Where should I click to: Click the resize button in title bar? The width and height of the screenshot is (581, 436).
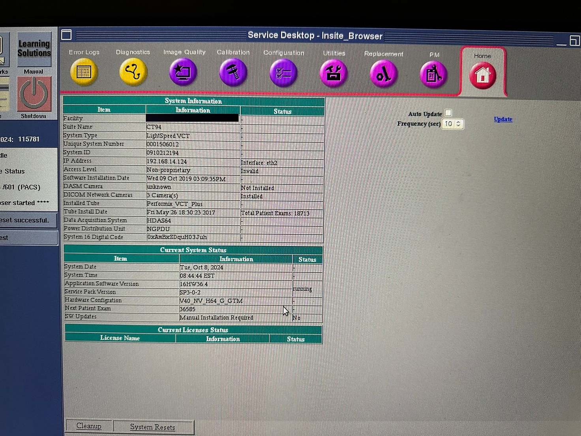pyautogui.click(x=574, y=40)
